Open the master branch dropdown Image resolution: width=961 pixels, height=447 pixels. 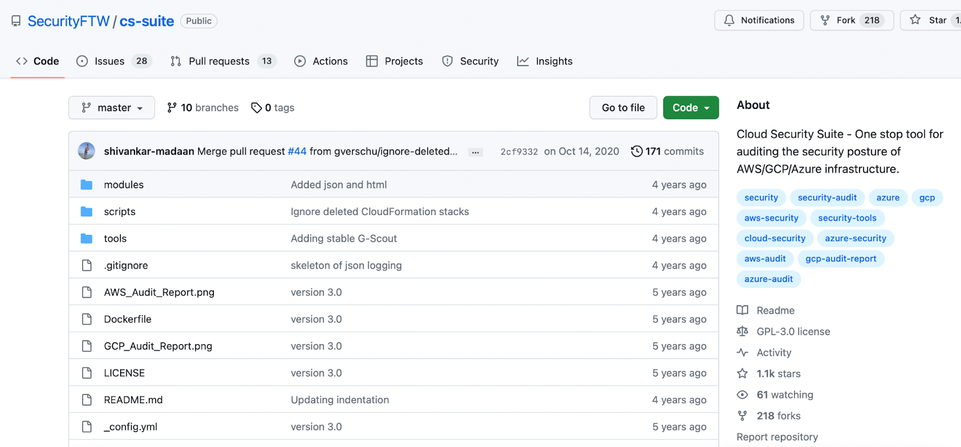112,108
